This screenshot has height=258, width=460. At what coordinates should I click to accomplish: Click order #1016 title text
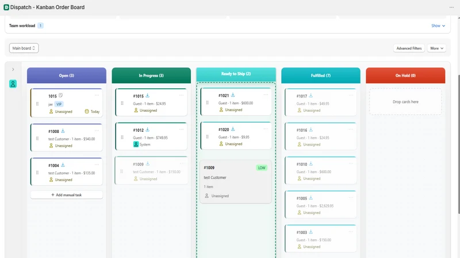pos(301,130)
